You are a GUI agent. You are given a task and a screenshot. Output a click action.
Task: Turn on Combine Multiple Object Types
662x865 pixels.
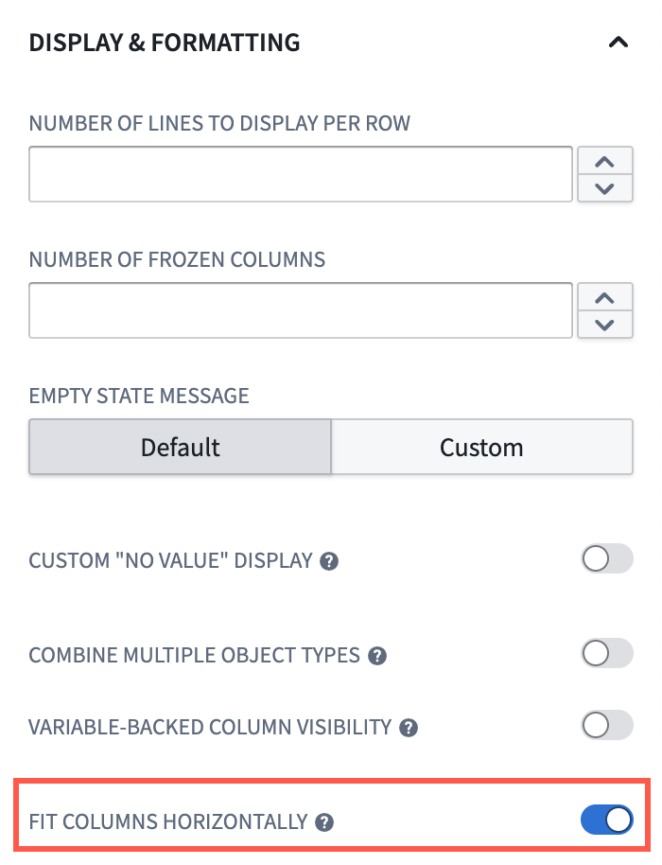(x=606, y=653)
